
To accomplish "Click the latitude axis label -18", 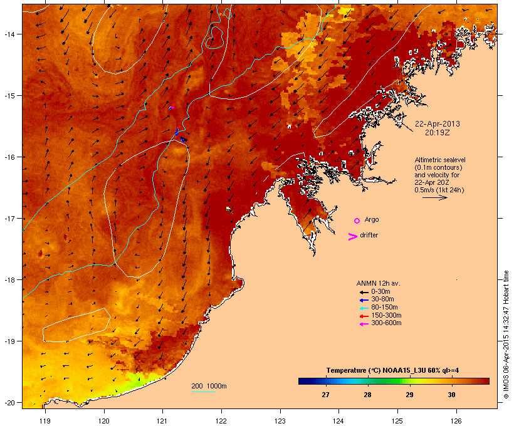I will pos(9,279).
